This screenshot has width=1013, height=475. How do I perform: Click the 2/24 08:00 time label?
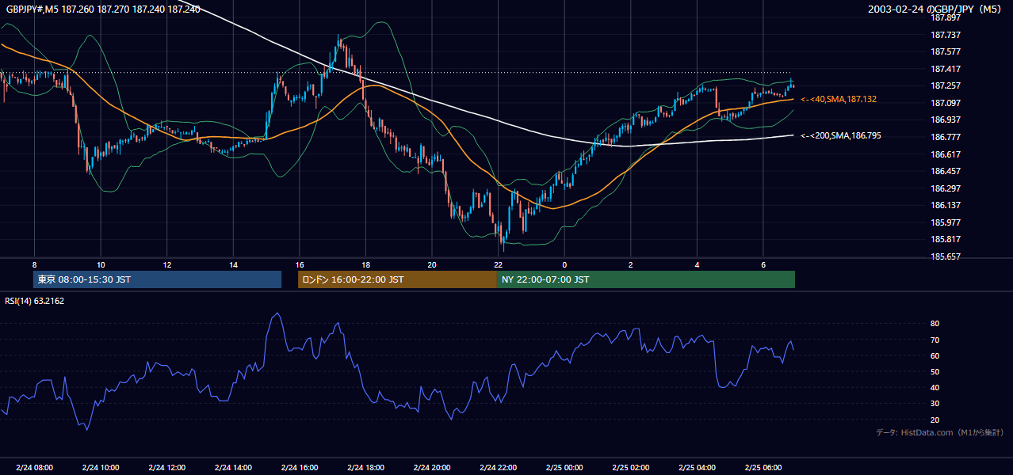tap(34, 467)
